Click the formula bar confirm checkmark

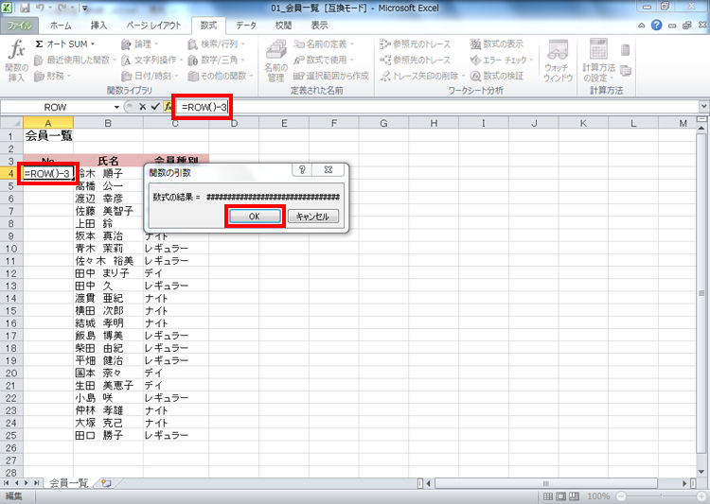(155, 107)
